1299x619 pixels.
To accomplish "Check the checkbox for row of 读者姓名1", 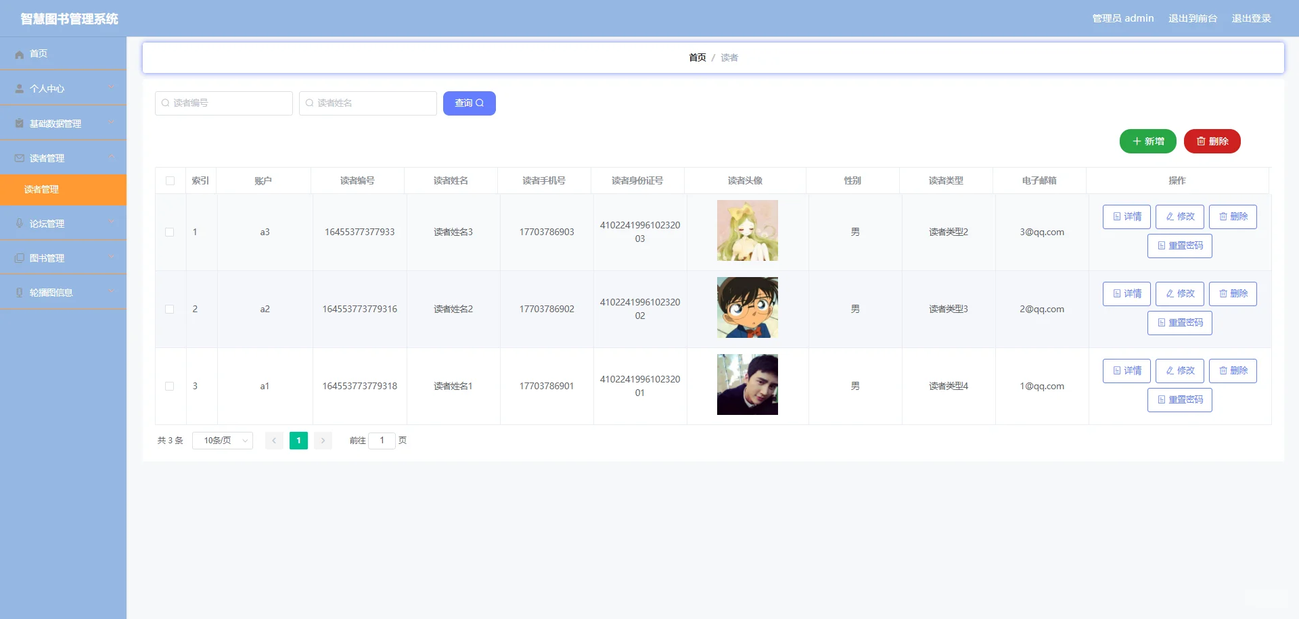I will point(170,386).
